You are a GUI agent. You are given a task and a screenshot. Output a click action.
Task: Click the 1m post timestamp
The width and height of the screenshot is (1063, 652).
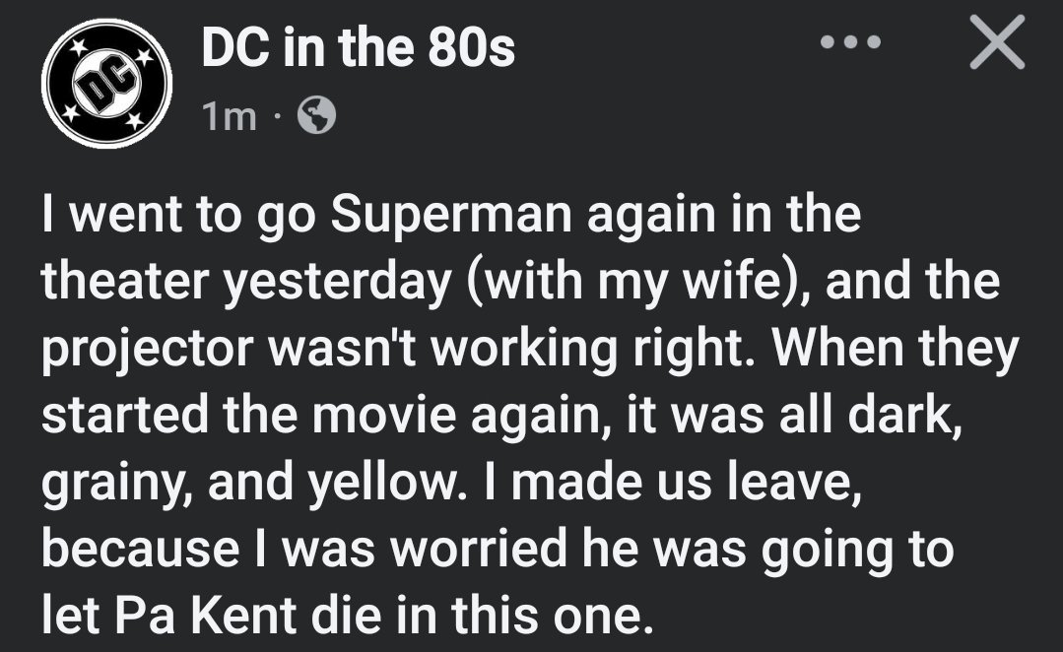[228, 118]
